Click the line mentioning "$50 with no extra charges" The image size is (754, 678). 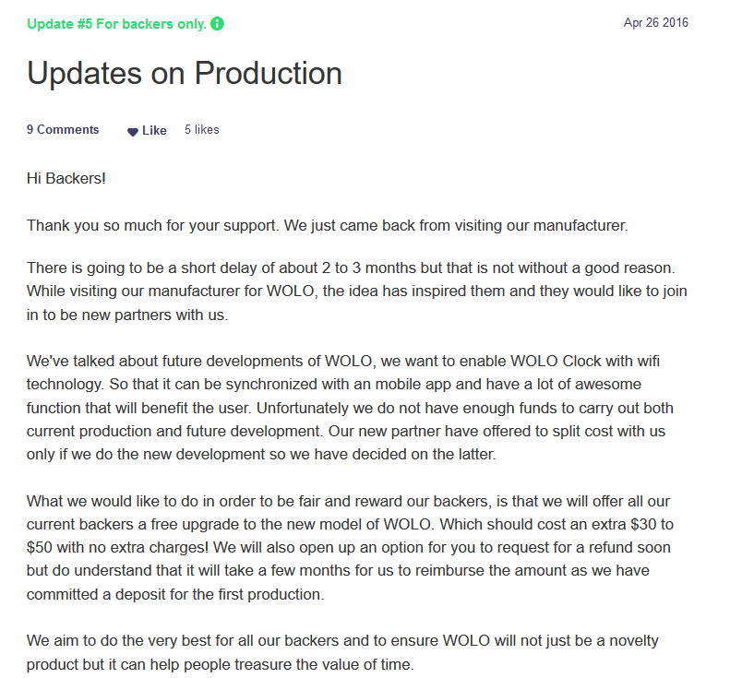click(x=349, y=547)
